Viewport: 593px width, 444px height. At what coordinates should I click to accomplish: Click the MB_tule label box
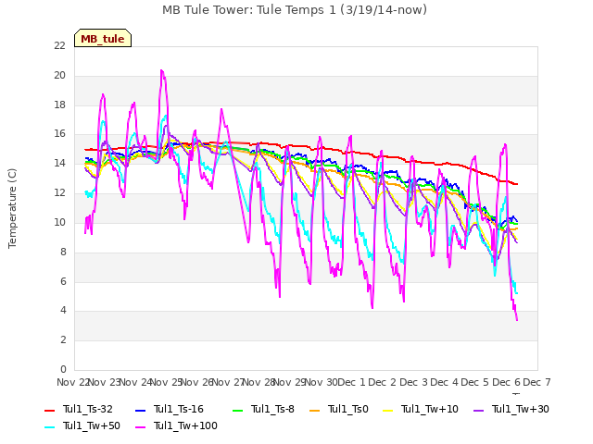point(103,38)
